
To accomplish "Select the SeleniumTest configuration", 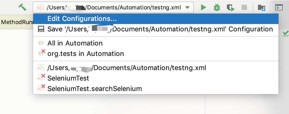I will click(68, 78).
